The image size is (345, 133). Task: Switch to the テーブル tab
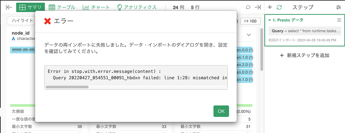tap(62, 7)
